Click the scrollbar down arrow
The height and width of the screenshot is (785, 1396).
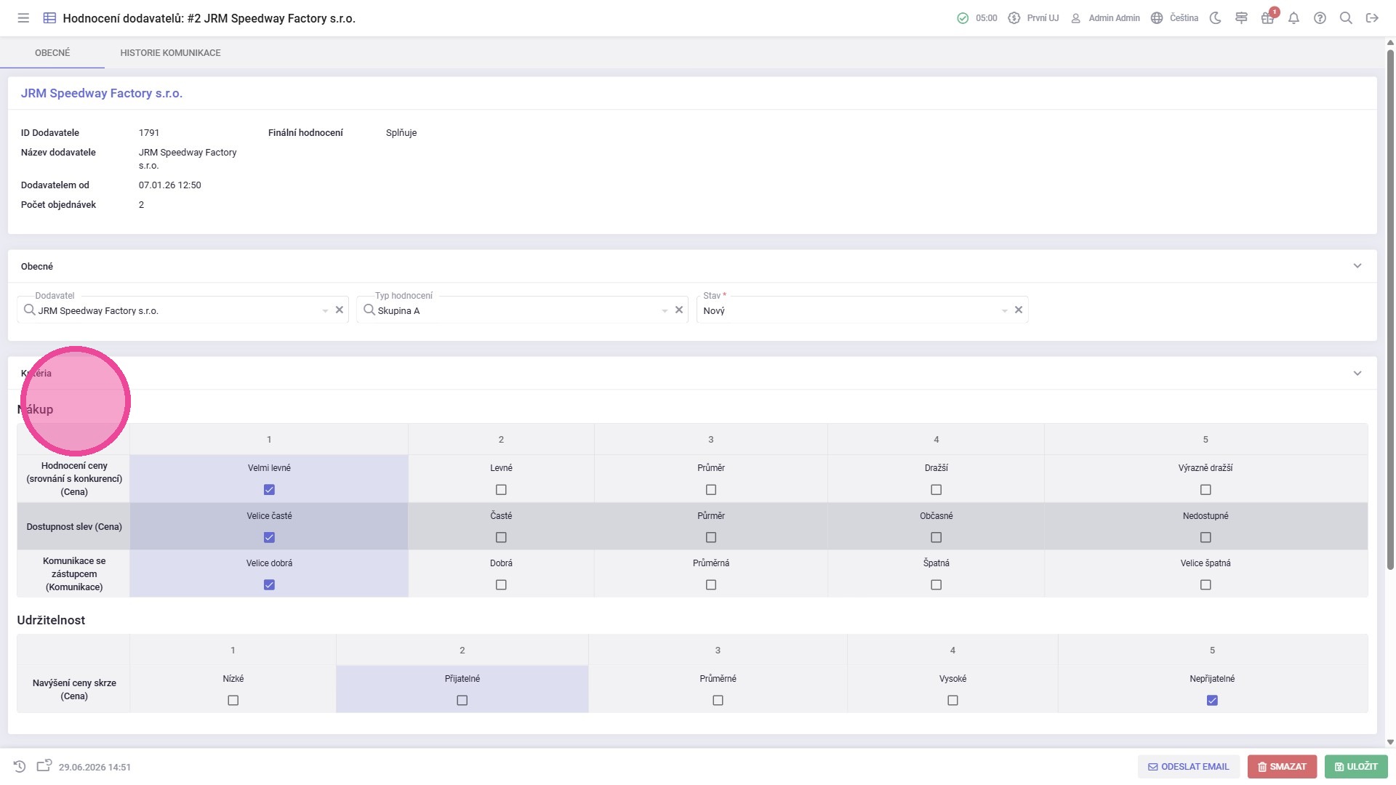[1390, 742]
